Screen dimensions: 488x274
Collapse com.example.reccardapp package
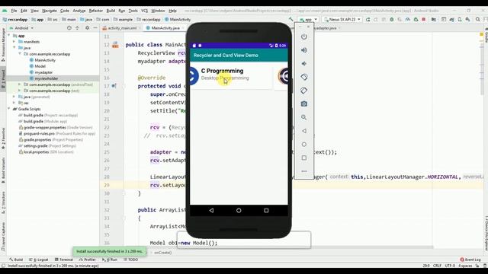coord(20,54)
